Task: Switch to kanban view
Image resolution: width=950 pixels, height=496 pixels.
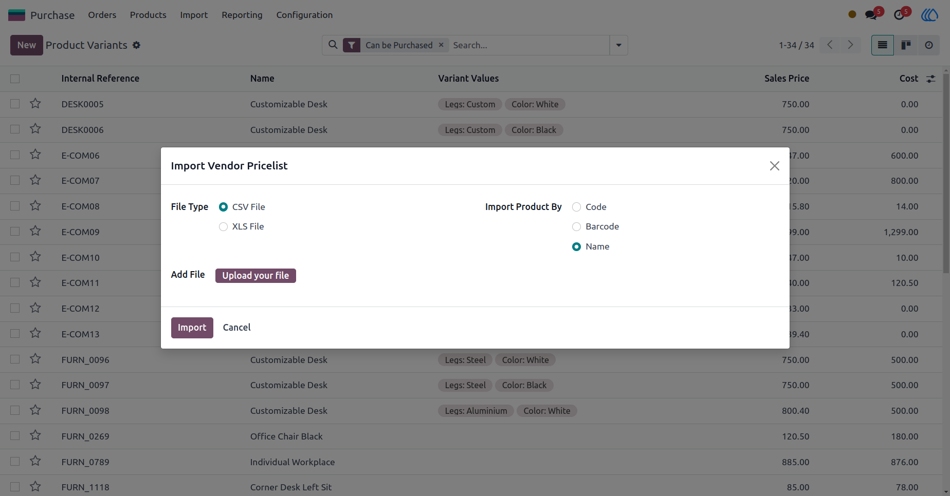Action: 906,45
